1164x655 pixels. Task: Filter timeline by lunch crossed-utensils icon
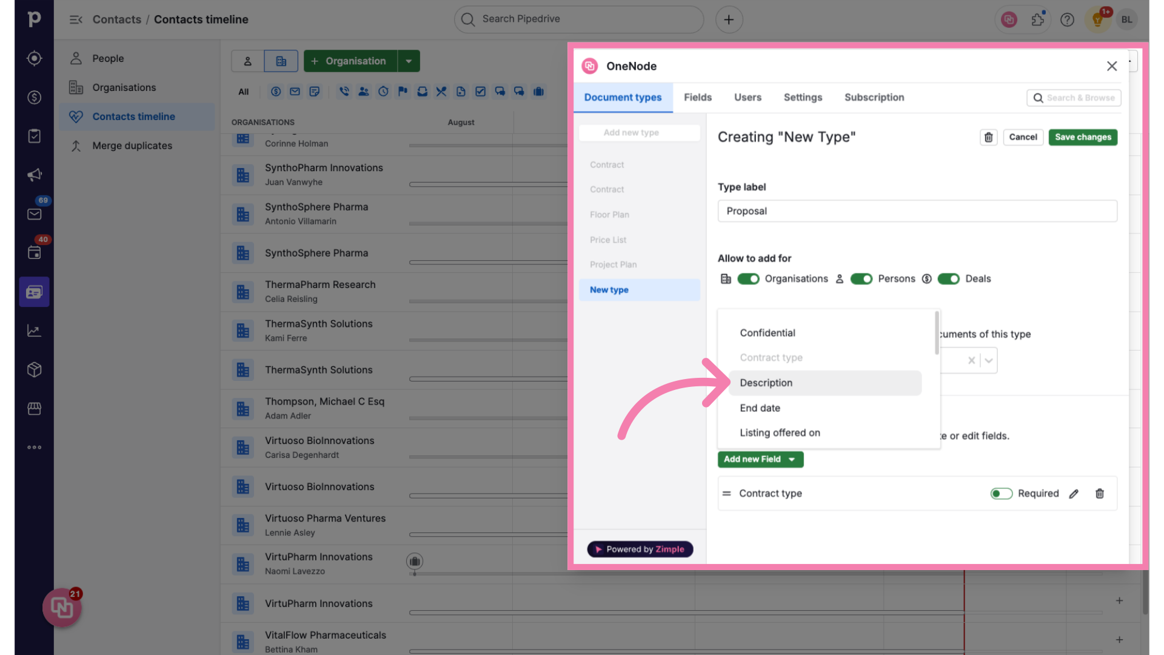point(441,92)
